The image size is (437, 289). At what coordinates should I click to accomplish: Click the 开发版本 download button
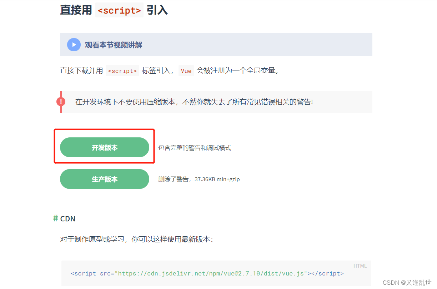click(104, 147)
